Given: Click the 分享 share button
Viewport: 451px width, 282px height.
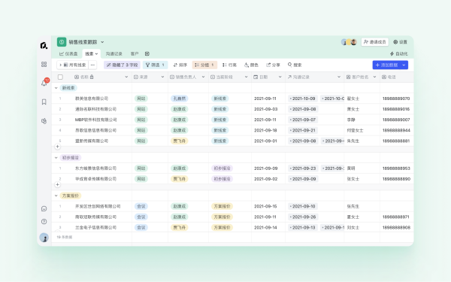Looking at the screenshot, I should (x=274, y=65).
